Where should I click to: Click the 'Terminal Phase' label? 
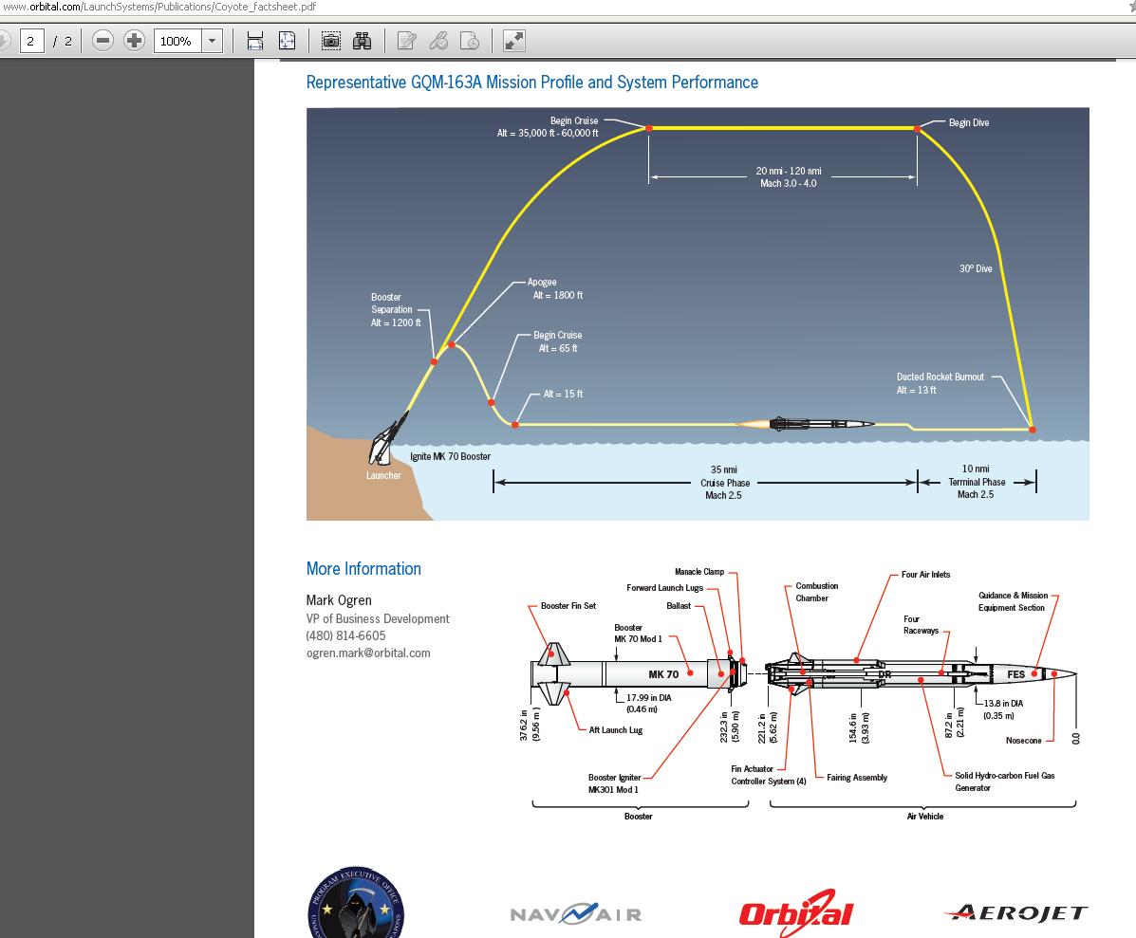click(x=977, y=482)
